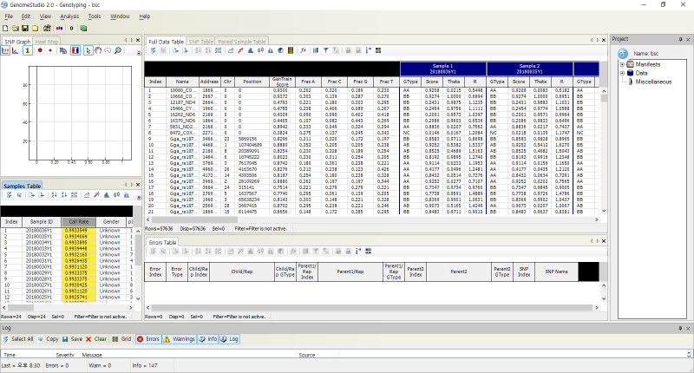Click the heat map icon in Full Data Table toolbar
The height and width of the screenshot is (373, 694).
click(291, 50)
